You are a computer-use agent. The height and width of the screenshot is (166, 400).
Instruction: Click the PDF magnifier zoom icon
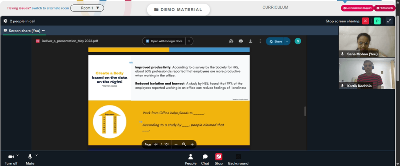pyautogui.click(x=184, y=145)
